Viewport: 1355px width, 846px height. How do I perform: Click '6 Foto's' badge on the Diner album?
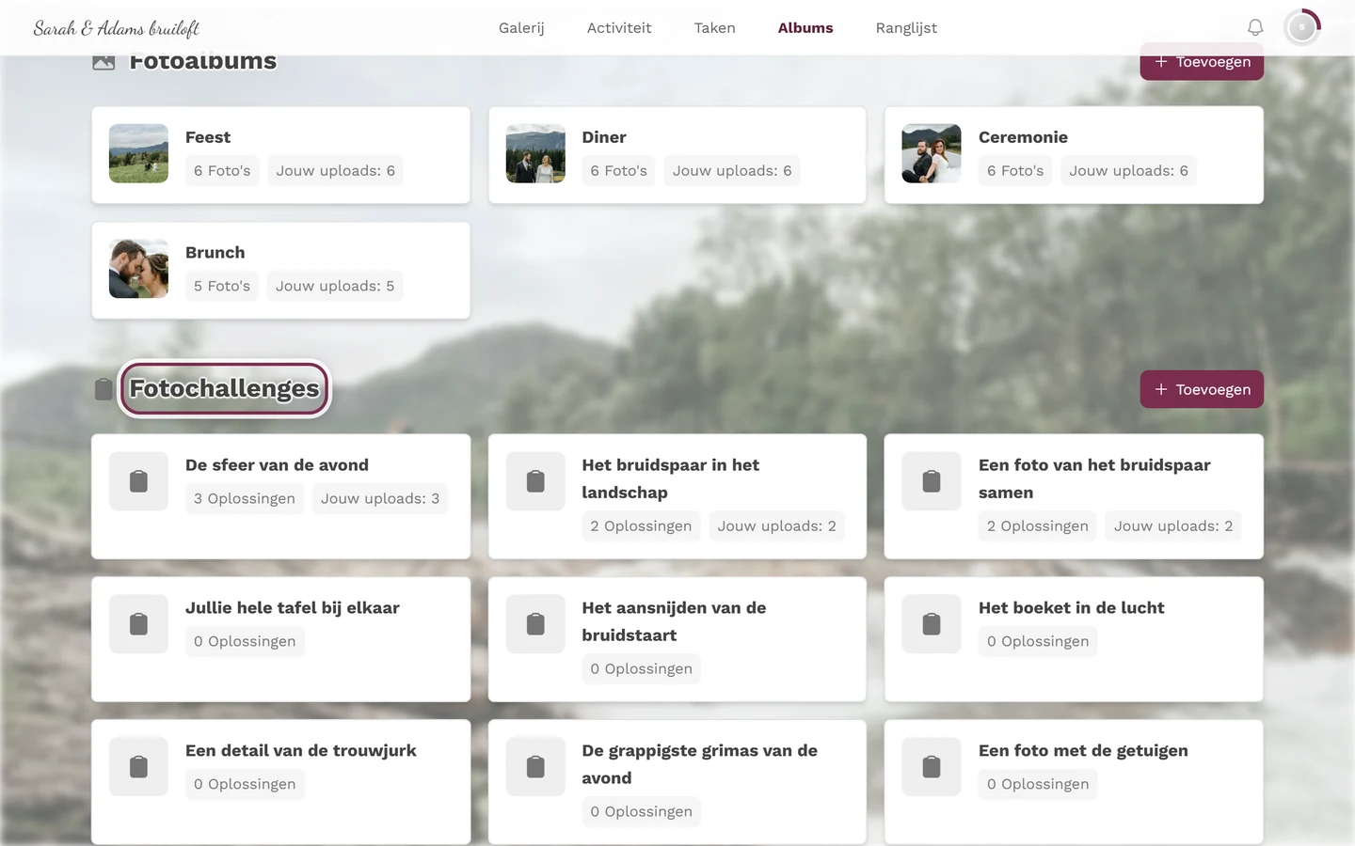tap(618, 170)
